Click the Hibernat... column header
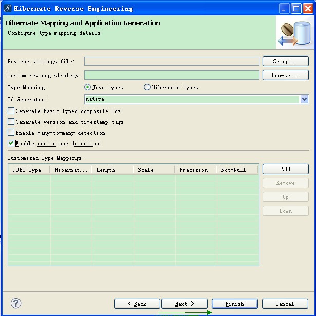The width and height of the screenshot is (316, 316). point(70,170)
